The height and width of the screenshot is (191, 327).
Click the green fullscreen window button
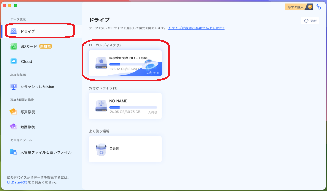point(15,5)
